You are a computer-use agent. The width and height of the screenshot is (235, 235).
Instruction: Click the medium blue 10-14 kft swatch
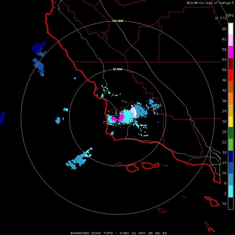(x=231, y=168)
